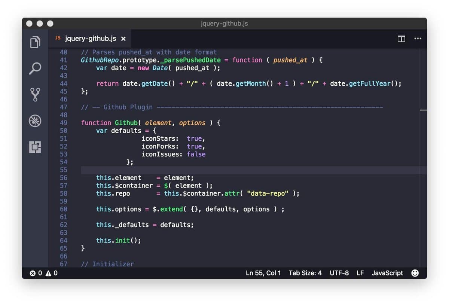Open the JavaScript language mode selector
Screen dimensions: 449x305
tap(387, 273)
